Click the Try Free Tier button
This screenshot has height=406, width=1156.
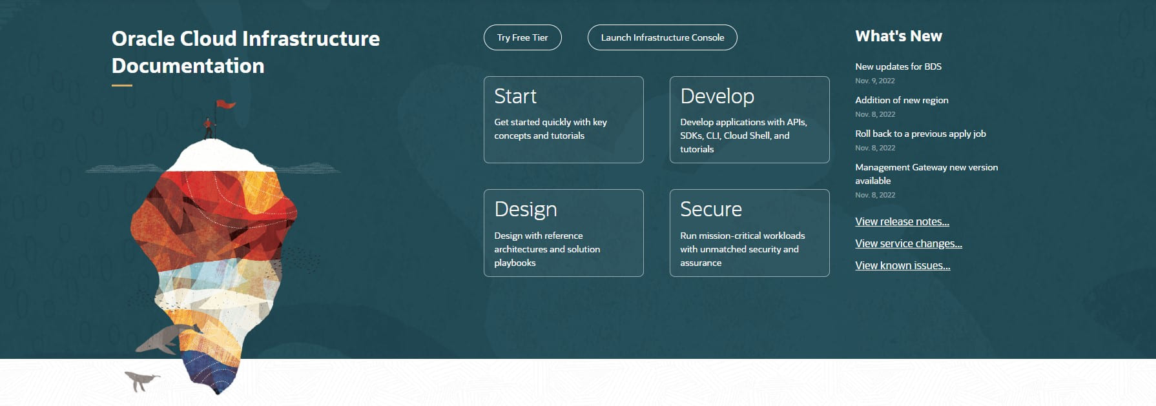point(522,37)
